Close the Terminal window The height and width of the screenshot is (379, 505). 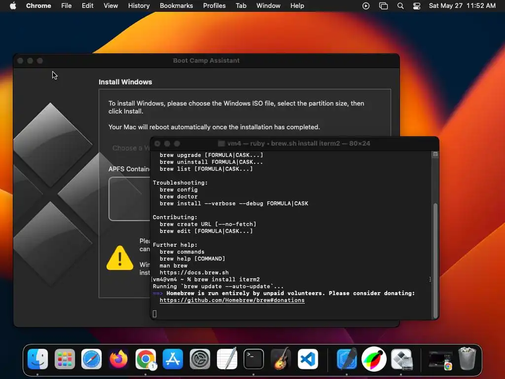tap(157, 144)
